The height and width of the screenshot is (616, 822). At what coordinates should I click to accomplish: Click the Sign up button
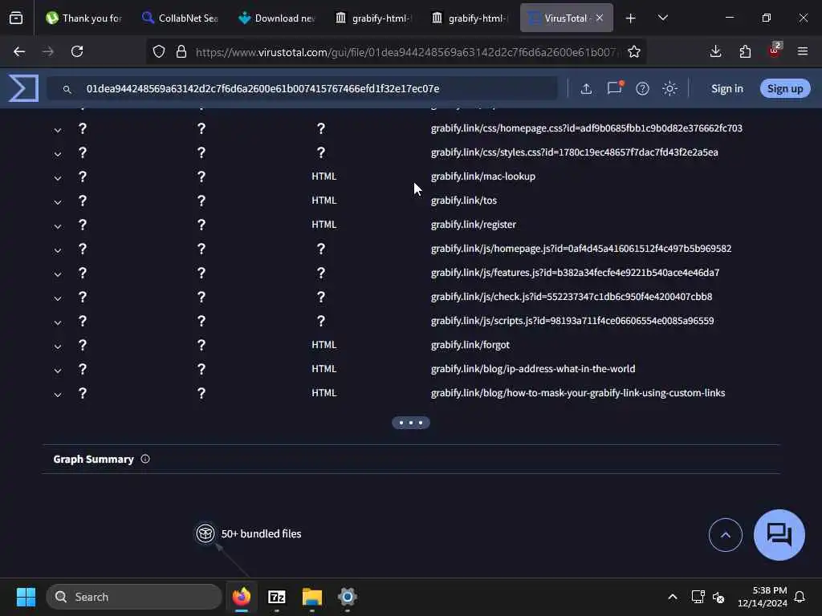785,88
